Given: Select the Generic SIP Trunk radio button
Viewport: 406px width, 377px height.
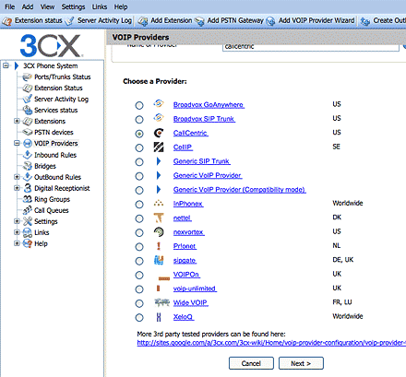Looking at the screenshot, I should pos(139,162).
